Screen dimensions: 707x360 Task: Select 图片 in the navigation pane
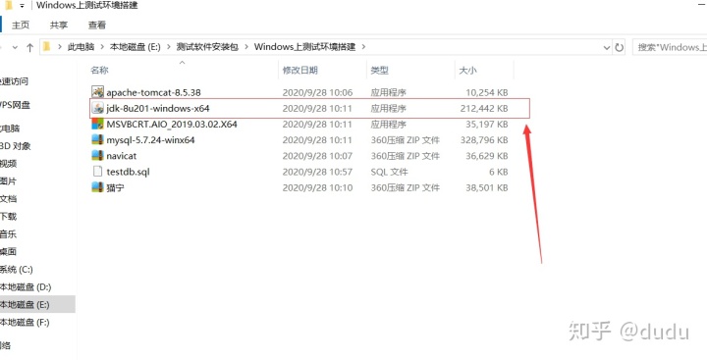[x=8, y=181]
